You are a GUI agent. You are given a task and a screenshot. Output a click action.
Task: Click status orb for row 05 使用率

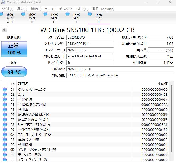5,109
